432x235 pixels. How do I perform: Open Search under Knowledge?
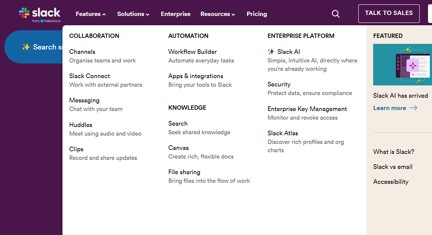178,123
